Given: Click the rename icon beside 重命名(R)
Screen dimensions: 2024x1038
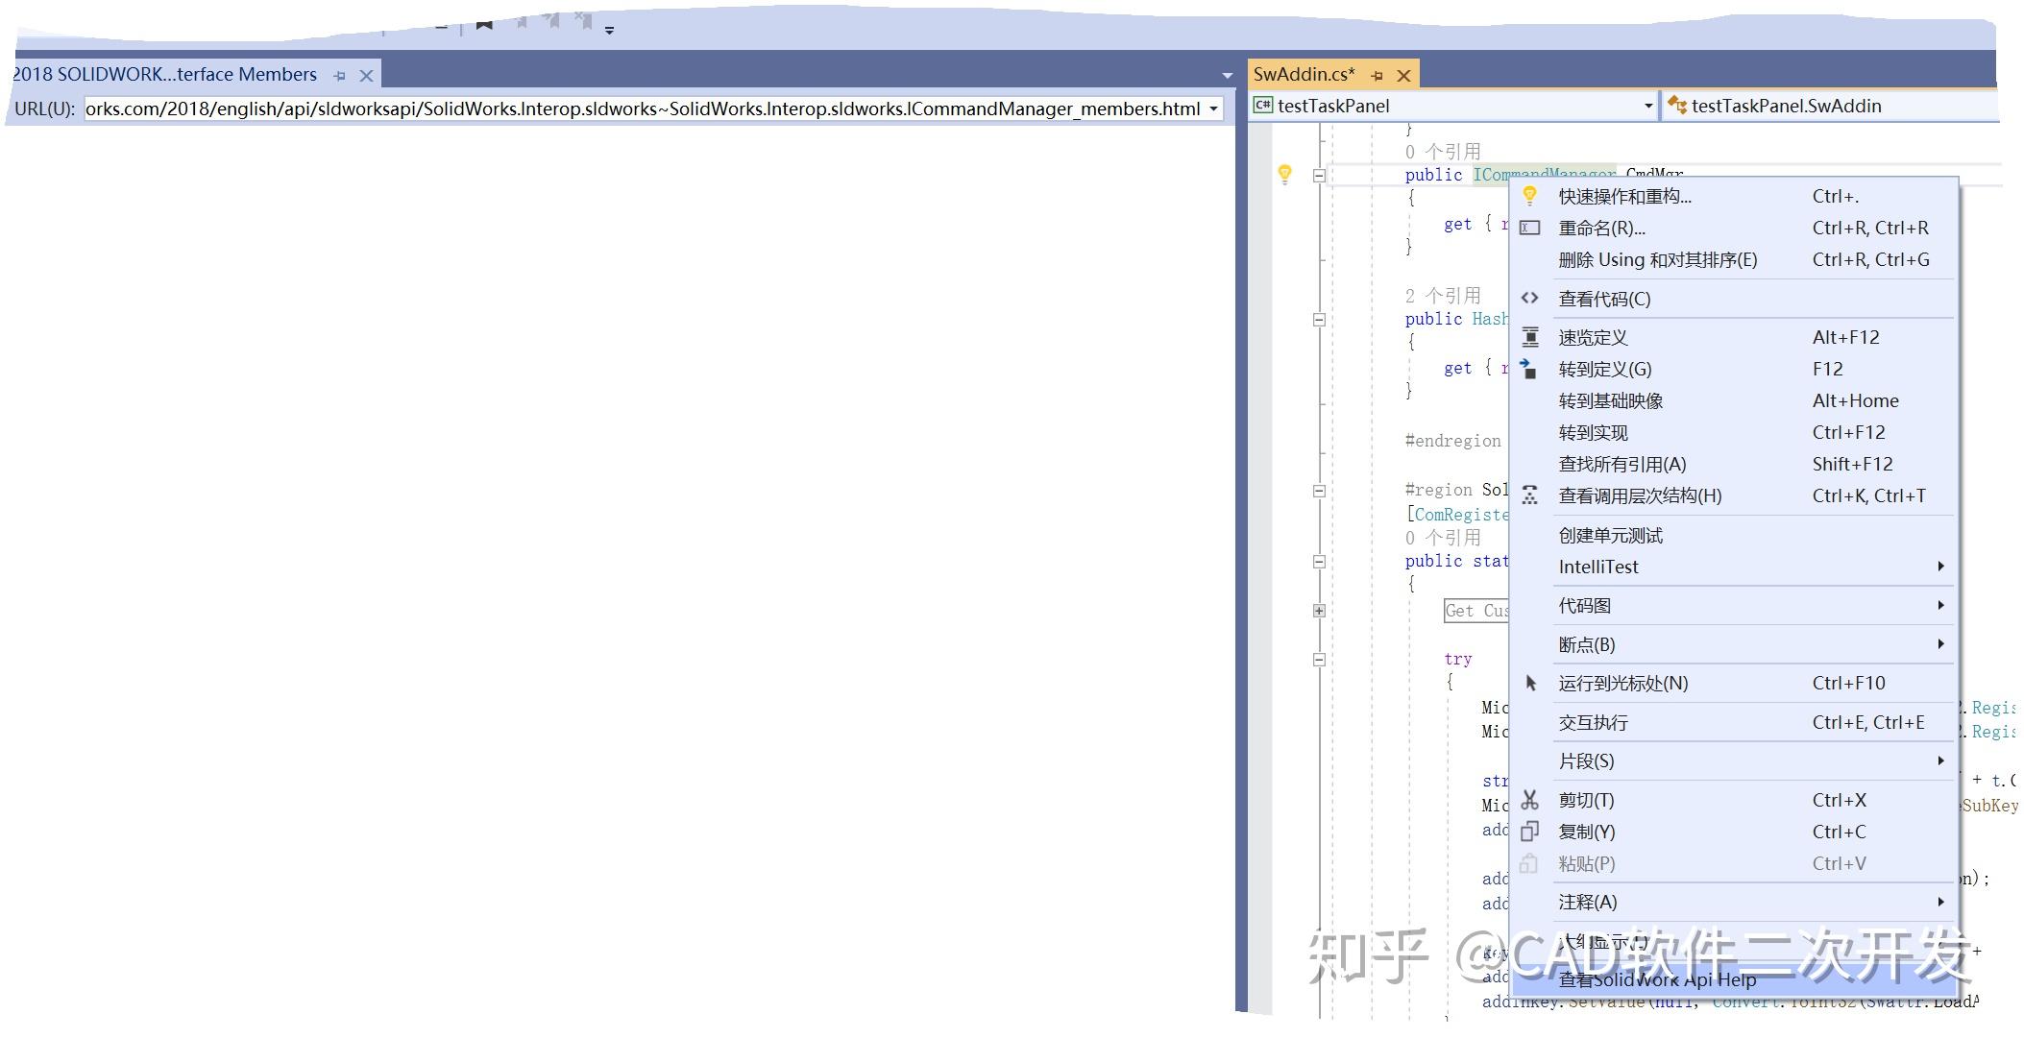Looking at the screenshot, I should click(x=1530, y=228).
